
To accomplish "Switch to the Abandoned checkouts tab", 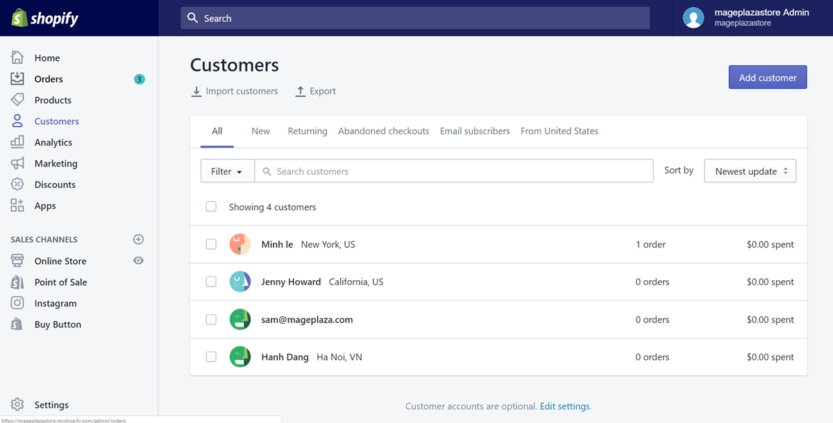I will point(384,131).
